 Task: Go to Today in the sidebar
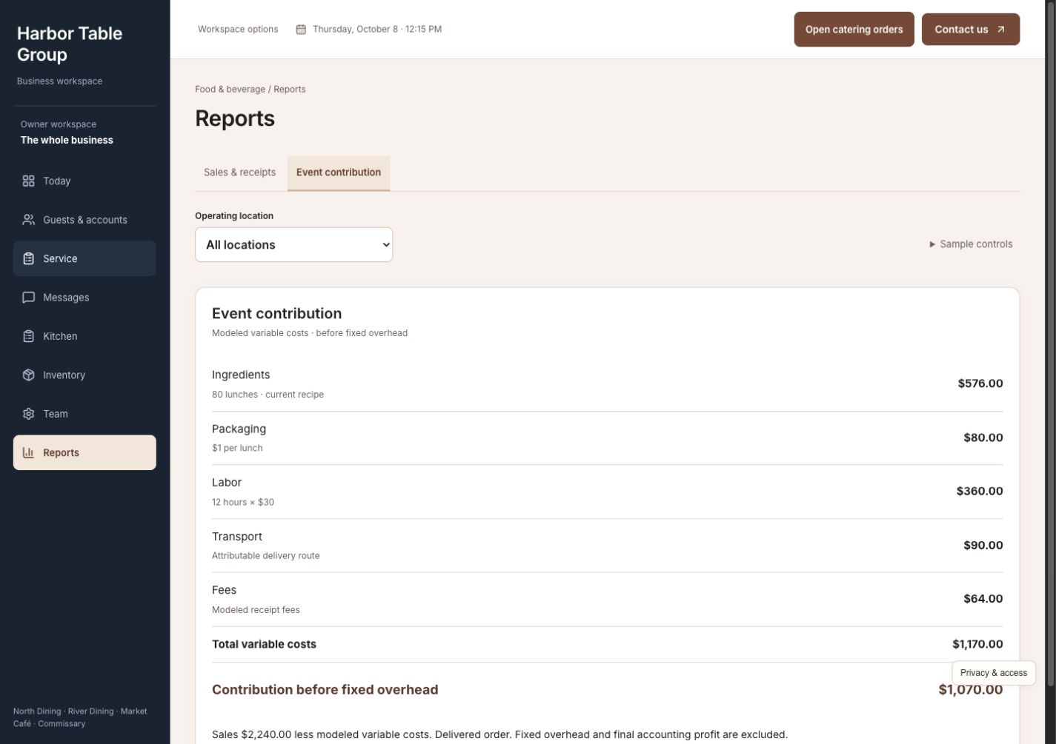(x=84, y=181)
